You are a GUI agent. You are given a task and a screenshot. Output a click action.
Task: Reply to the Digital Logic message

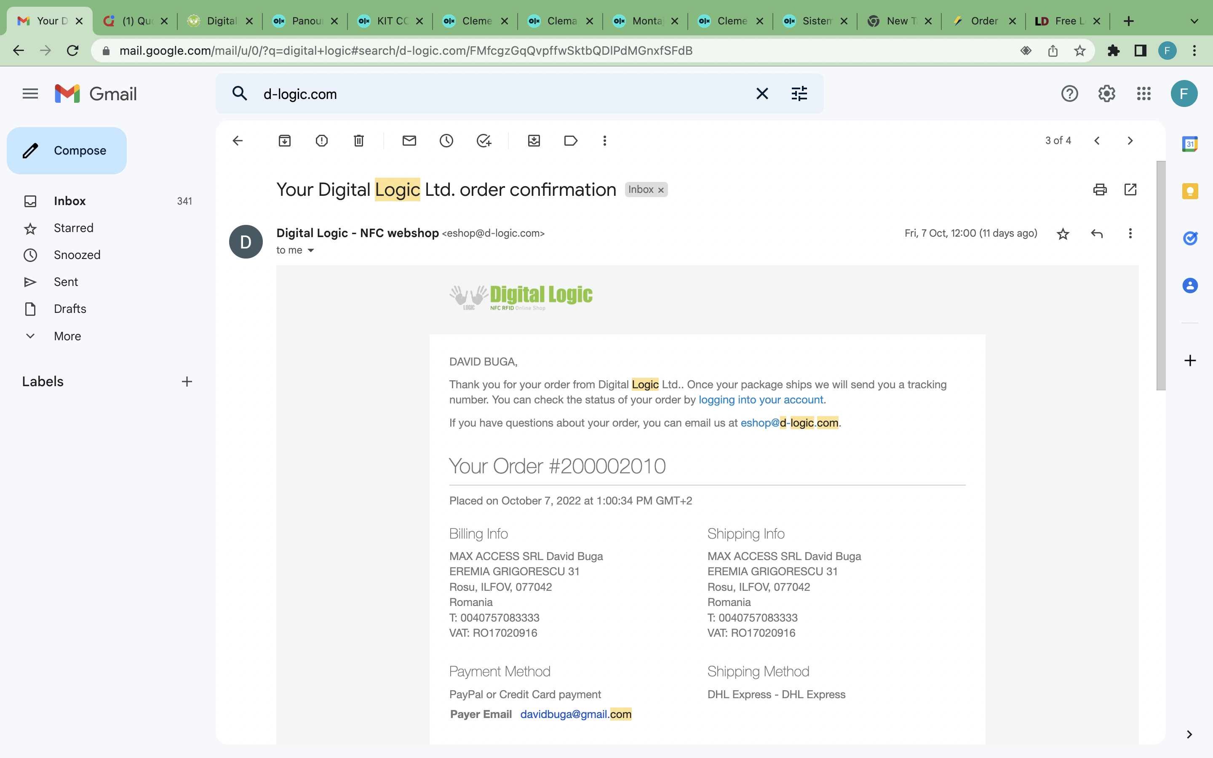tap(1097, 234)
